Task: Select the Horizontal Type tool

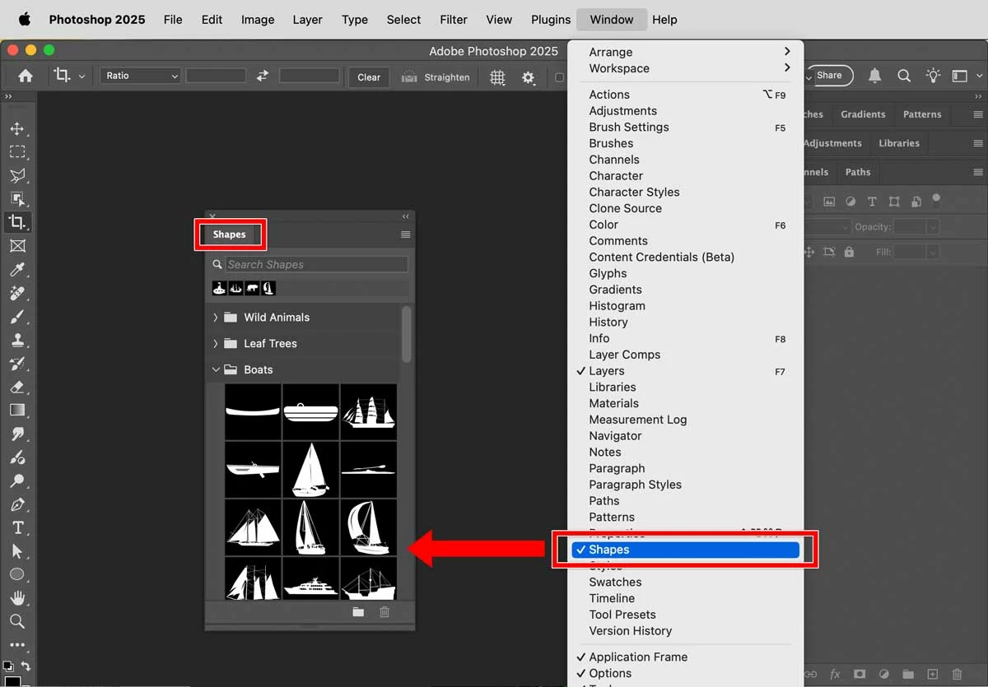Action: coord(17,527)
